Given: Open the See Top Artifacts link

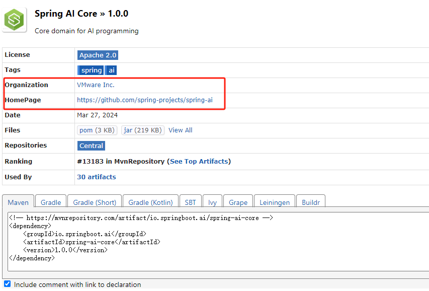Looking at the screenshot, I should [x=199, y=162].
